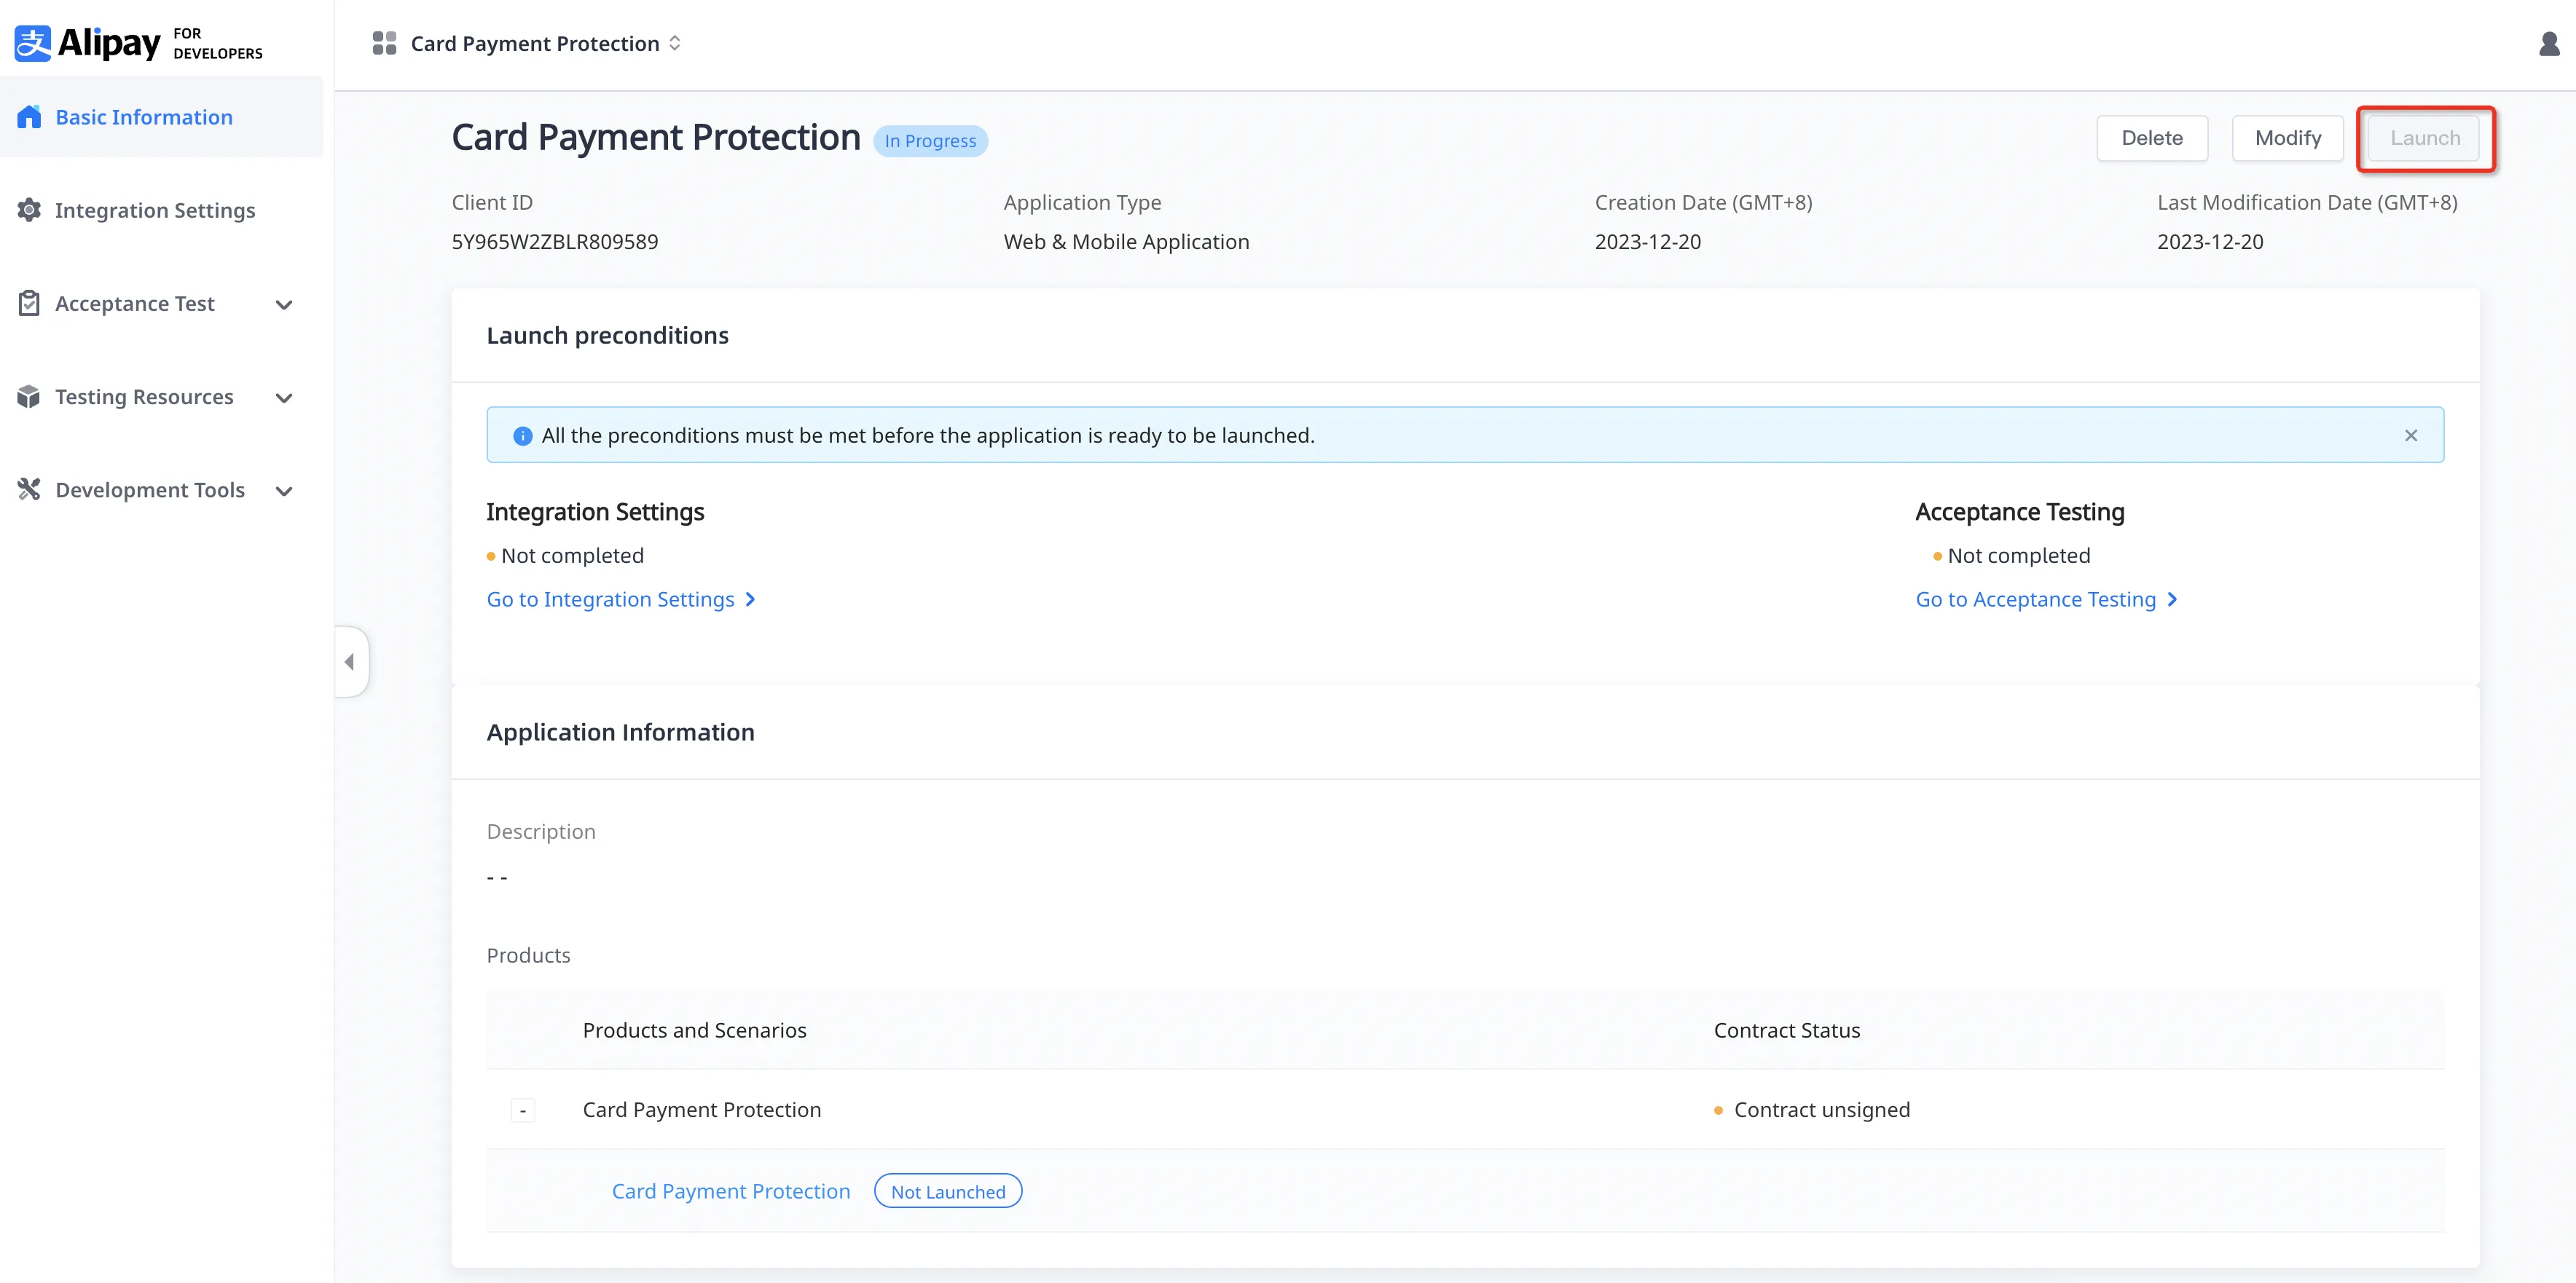
Task: Click the Acceptance Test clipboard icon
Action: click(x=29, y=303)
